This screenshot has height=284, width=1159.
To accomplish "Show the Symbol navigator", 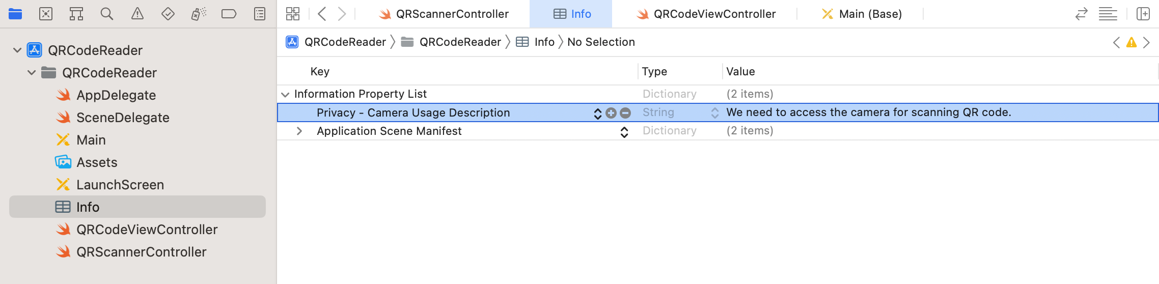I will 76,14.
